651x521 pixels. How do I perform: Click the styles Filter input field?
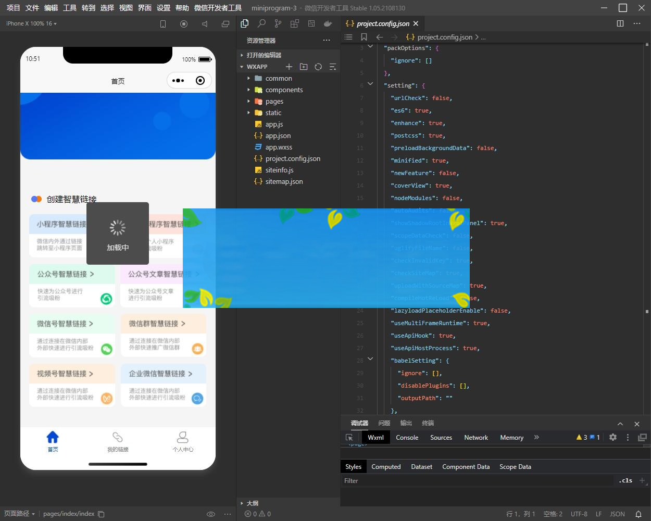point(469,480)
